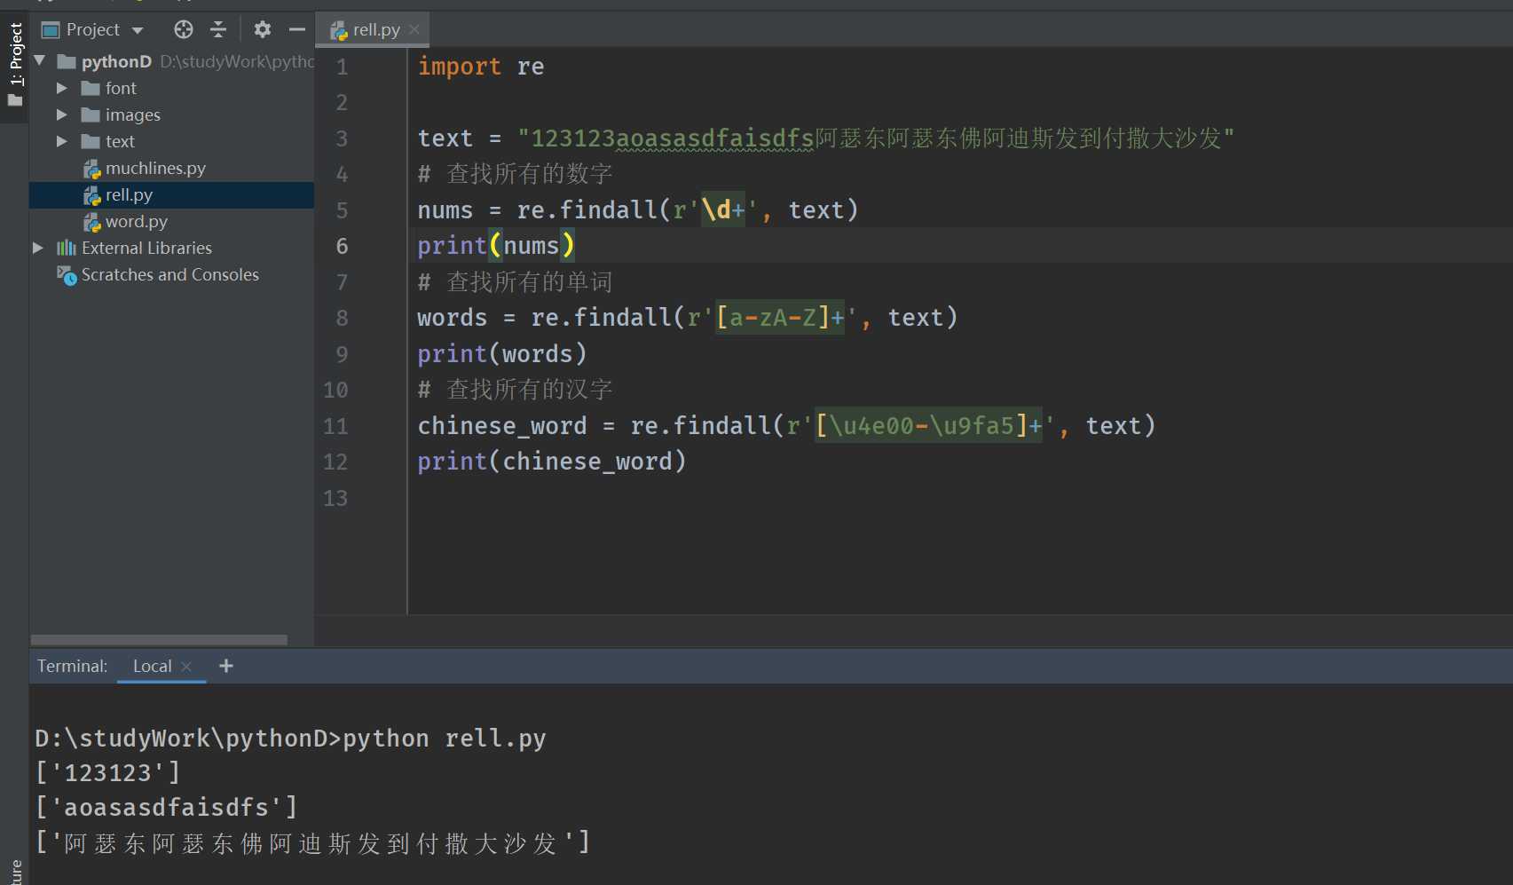The height and width of the screenshot is (885, 1513).
Task: Click the [a-zA-Z]+ regex pattern
Action: 780,318
